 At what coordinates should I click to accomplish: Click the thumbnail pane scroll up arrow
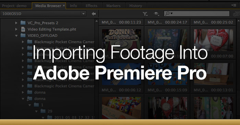pyautogui.click(x=238, y=20)
